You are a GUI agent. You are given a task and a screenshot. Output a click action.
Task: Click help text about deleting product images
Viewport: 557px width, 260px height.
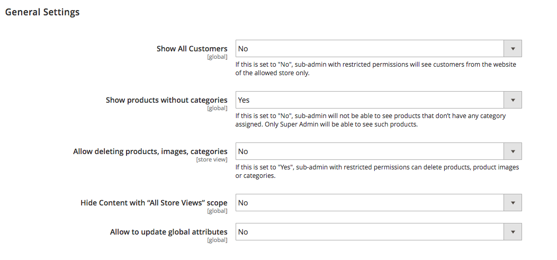coord(378,171)
